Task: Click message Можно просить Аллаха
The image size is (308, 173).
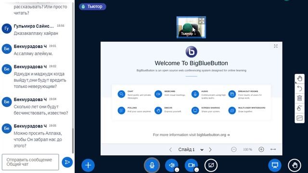Action: [38, 139]
